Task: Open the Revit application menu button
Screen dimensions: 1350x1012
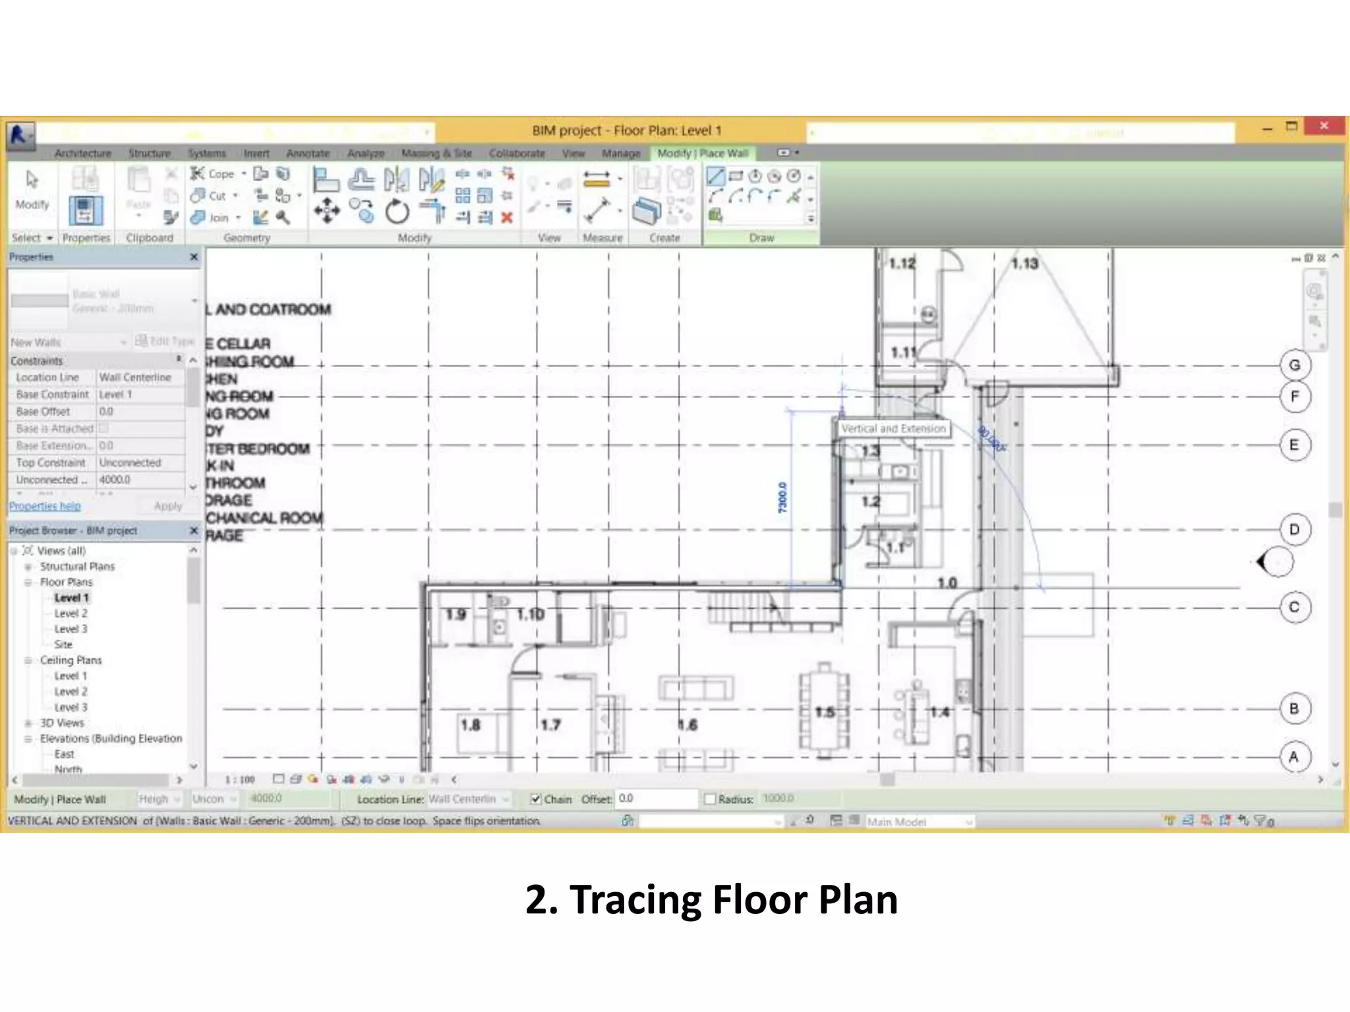Action: [x=19, y=135]
